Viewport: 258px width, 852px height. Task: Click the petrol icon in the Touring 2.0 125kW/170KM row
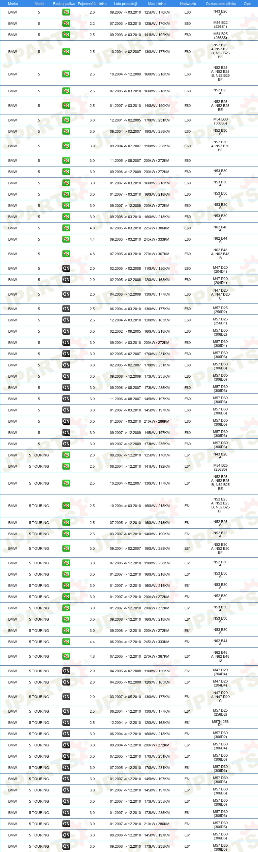coord(66,455)
